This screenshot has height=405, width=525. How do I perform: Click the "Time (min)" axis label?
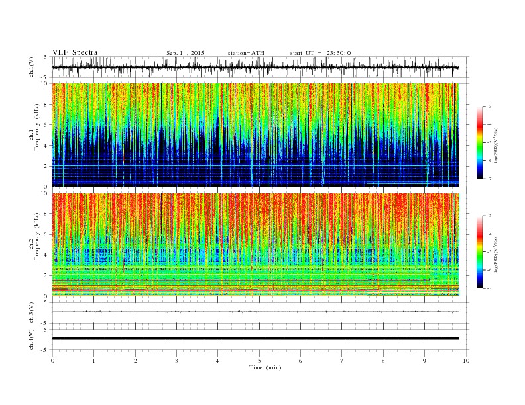coord(265,367)
